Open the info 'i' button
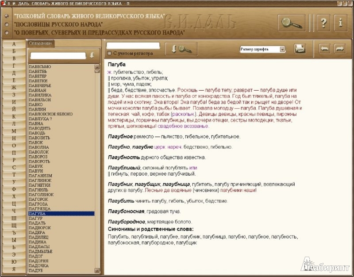This screenshot has height=277, width=354. (x=340, y=23)
